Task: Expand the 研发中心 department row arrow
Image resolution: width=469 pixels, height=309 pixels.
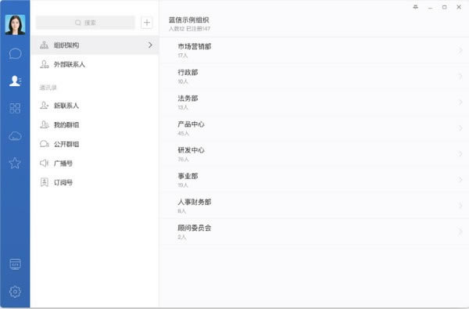Action: click(x=460, y=153)
